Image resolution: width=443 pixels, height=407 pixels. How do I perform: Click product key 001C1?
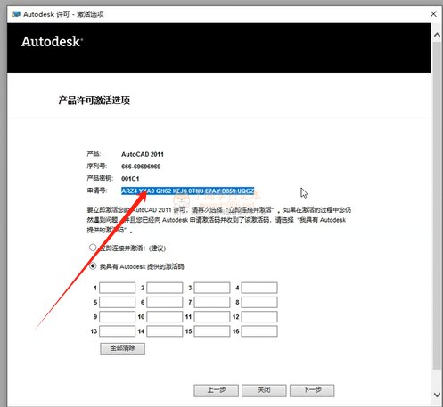coord(130,179)
